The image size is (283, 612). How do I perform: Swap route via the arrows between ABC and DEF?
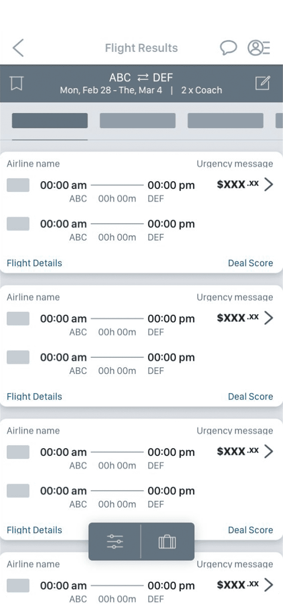coord(143,78)
